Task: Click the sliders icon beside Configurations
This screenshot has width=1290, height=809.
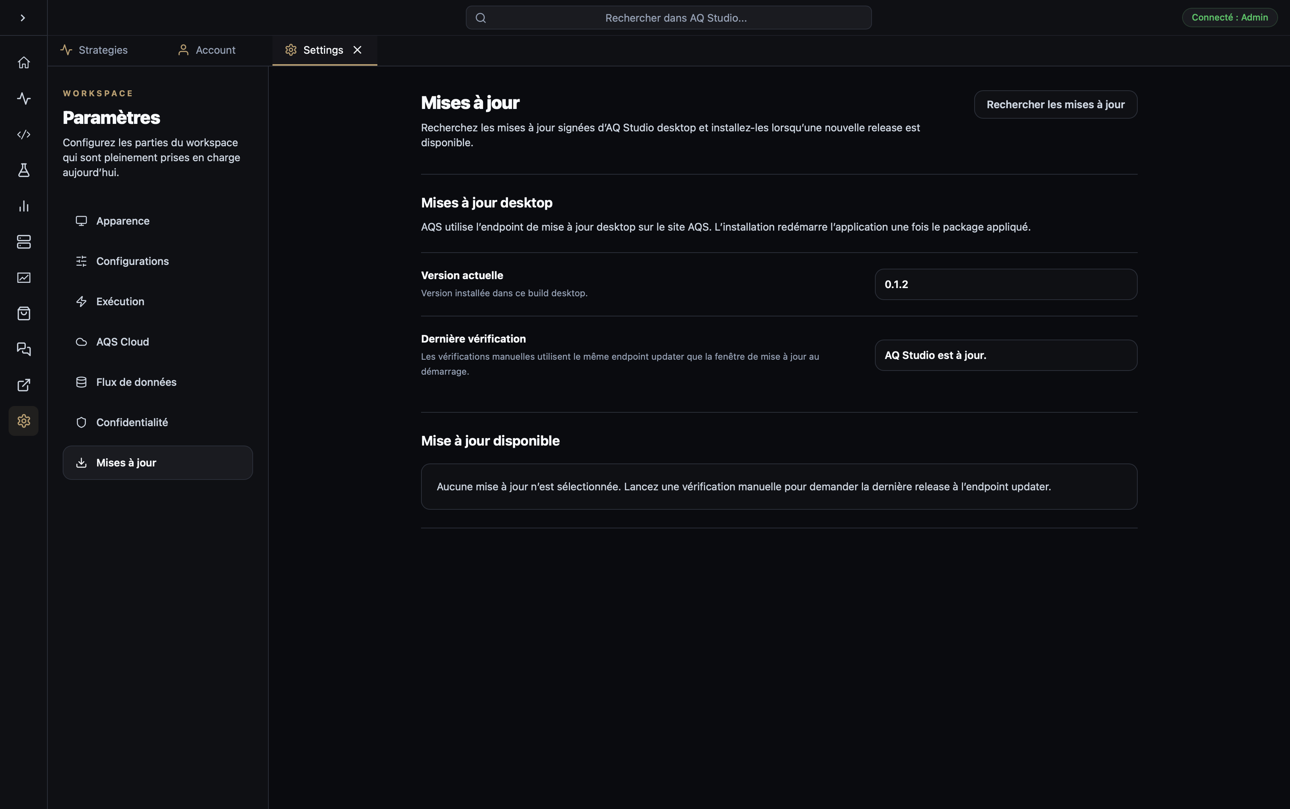Action: tap(81, 261)
